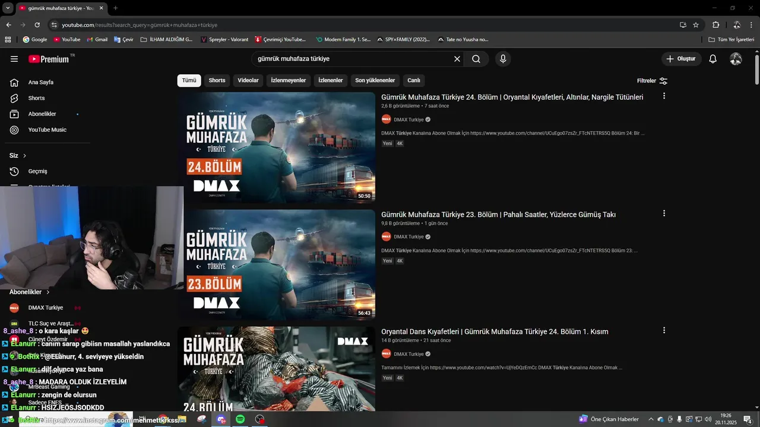This screenshot has width=760, height=427.
Task: Play the 24. Bölüm thumbnail video
Action: click(x=277, y=148)
